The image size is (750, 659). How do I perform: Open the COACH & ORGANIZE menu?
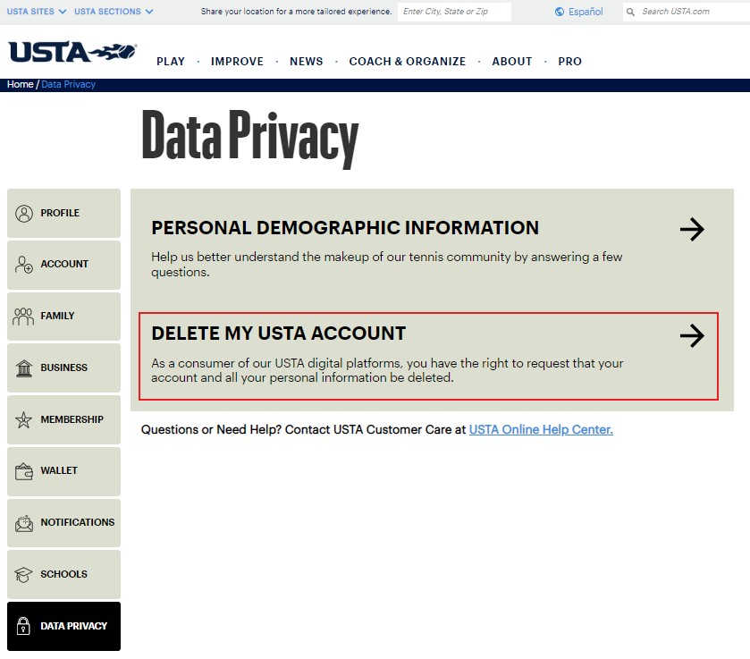pos(408,62)
